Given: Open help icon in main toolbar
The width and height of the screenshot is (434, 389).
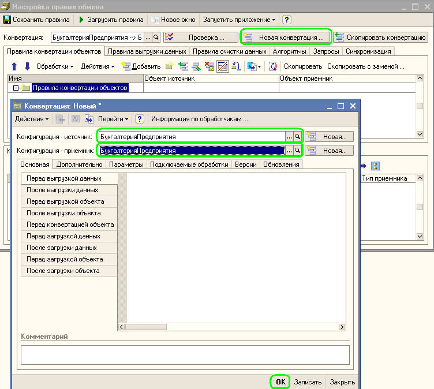Looking at the screenshot, I should [x=286, y=20].
